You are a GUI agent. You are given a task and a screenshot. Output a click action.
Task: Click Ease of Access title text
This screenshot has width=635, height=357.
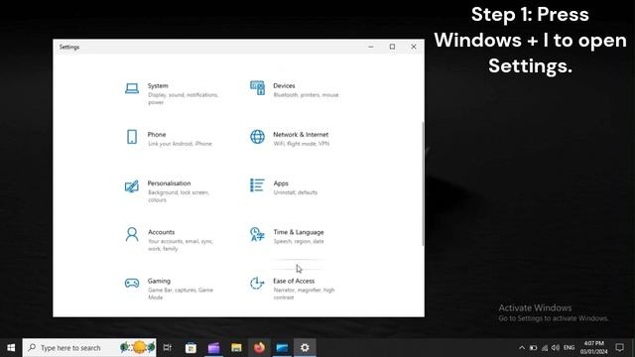(x=294, y=281)
